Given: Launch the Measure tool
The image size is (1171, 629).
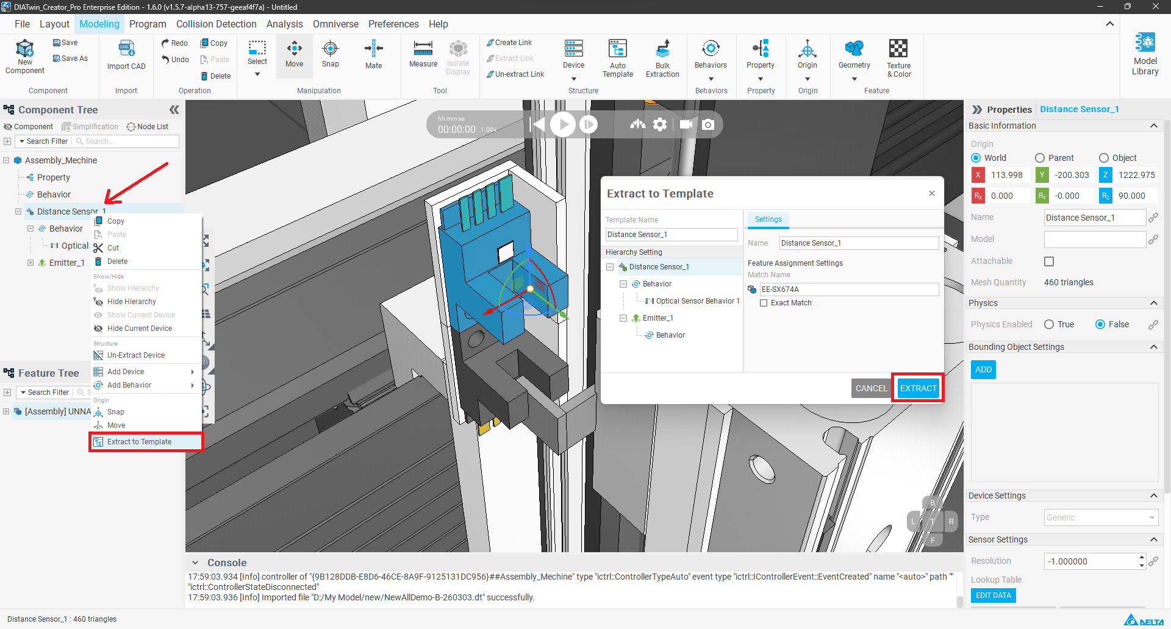Looking at the screenshot, I should (423, 54).
